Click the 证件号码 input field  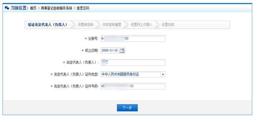133,86
